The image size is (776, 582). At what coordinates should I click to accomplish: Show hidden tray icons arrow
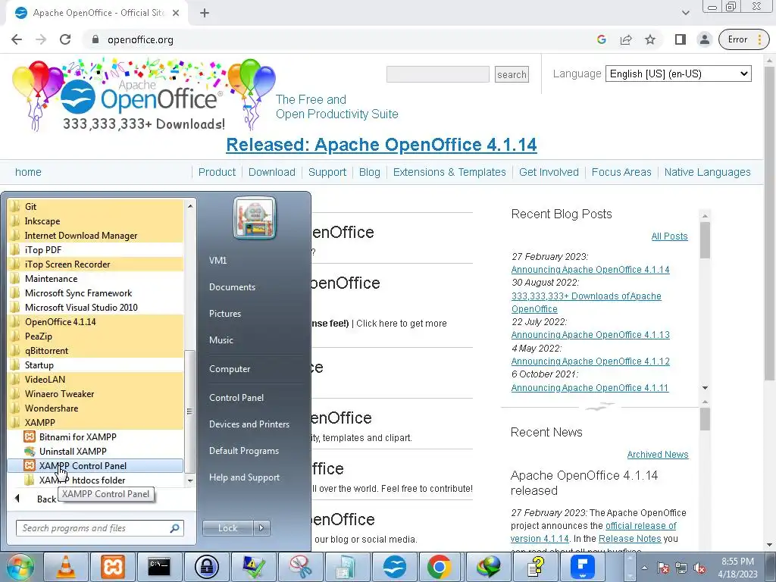(x=644, y=568)
